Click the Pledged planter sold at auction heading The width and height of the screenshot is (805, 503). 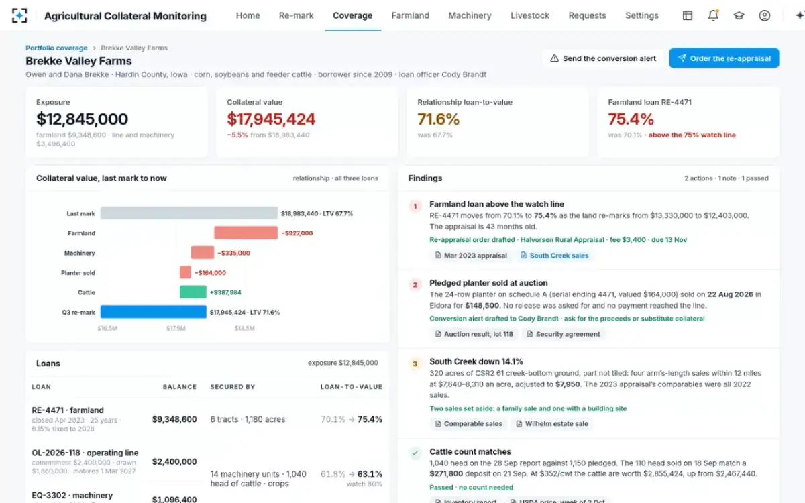click(x=488, y=283)
